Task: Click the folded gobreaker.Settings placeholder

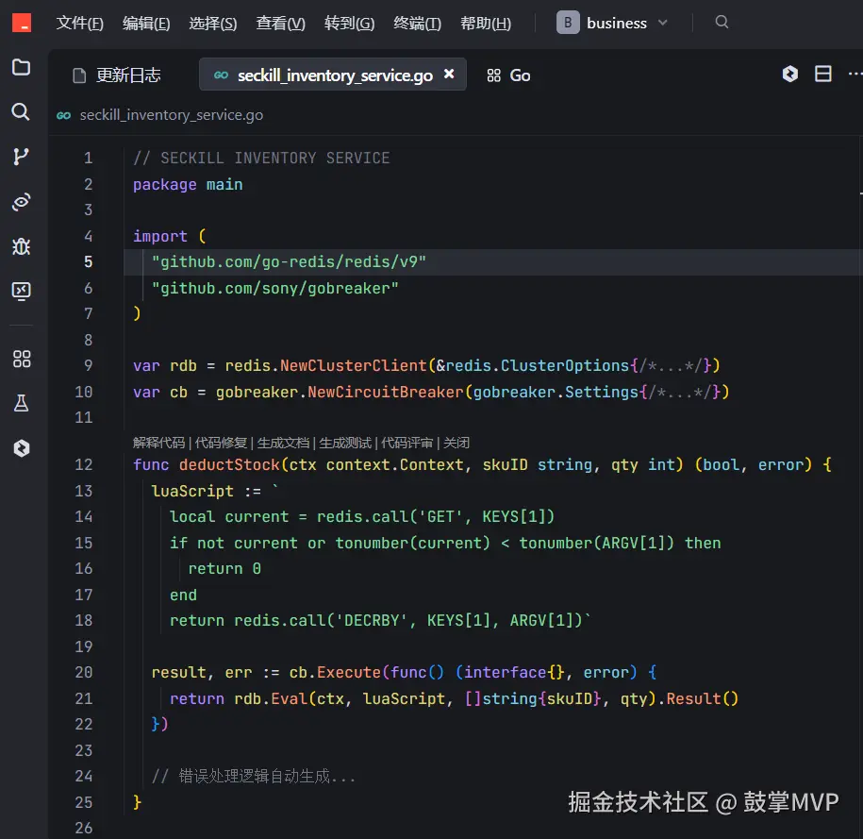Action: coord(680,393)
